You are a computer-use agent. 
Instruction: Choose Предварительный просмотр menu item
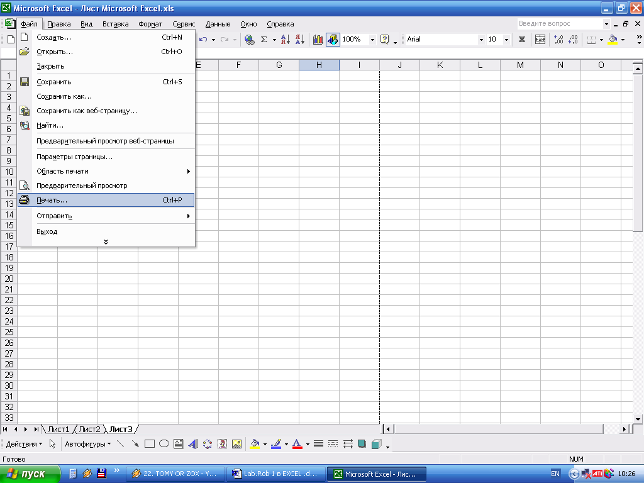tap(106, 186)
